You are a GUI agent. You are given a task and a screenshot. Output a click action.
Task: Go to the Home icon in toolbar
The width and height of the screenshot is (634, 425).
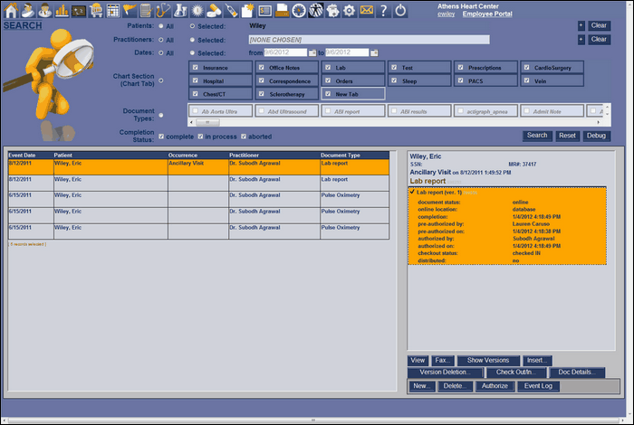(x=11, y=10)
